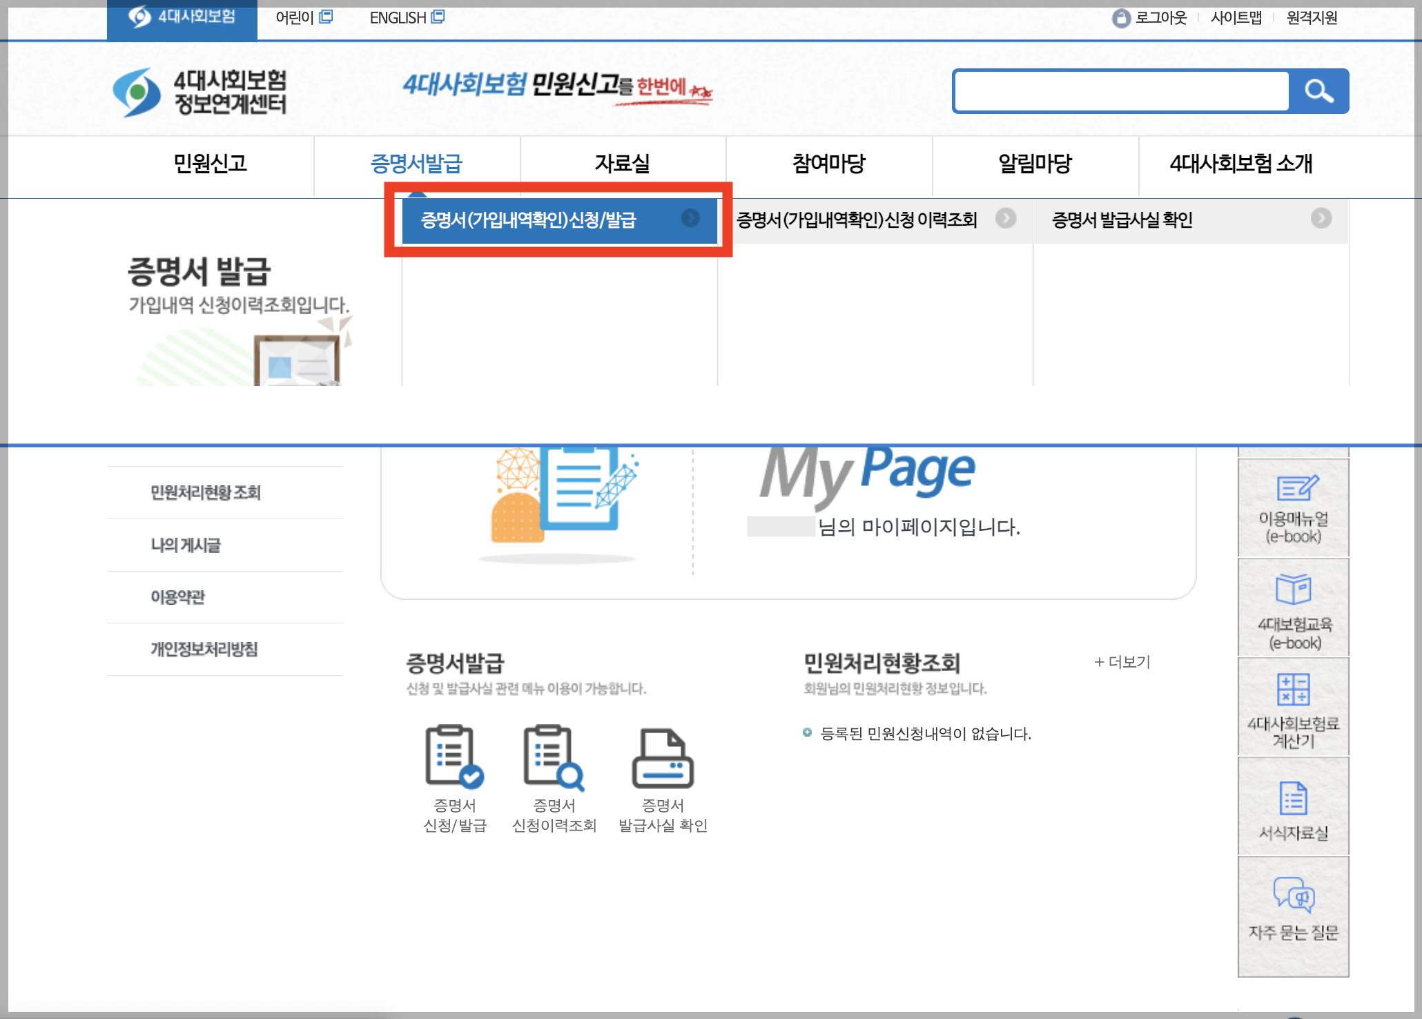Select 증명서(가입내역확인)신청/발급 highlighted submenu
This screenshot has height=1019, width=1422.
click(529, 220)
